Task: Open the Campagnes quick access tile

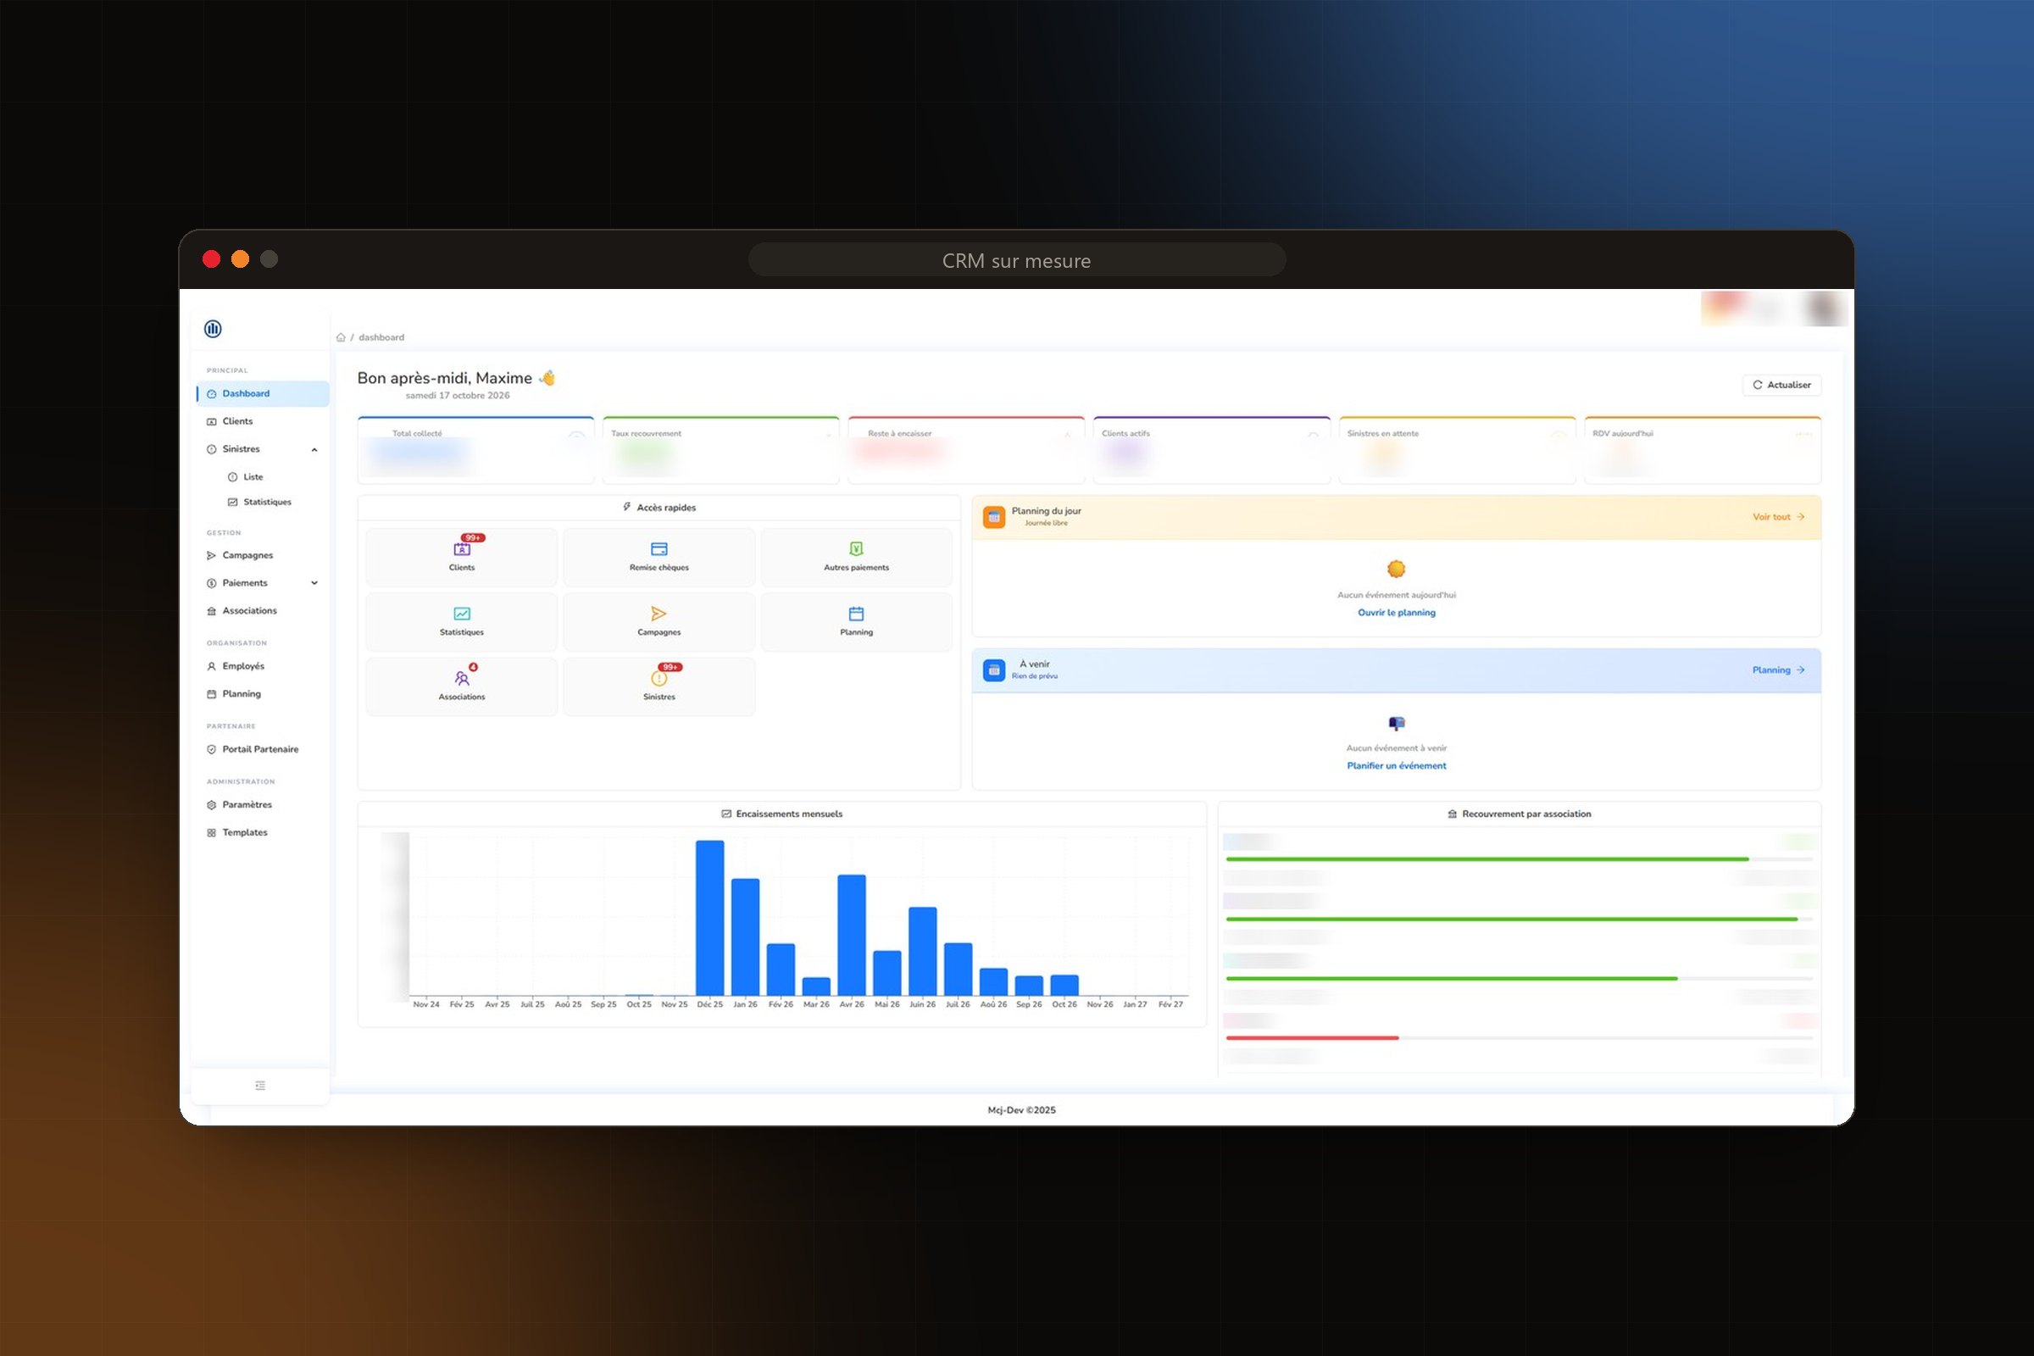Action: (659, 622)
